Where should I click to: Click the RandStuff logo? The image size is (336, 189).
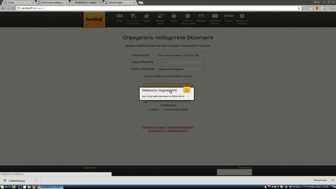(x=94, y=19)
